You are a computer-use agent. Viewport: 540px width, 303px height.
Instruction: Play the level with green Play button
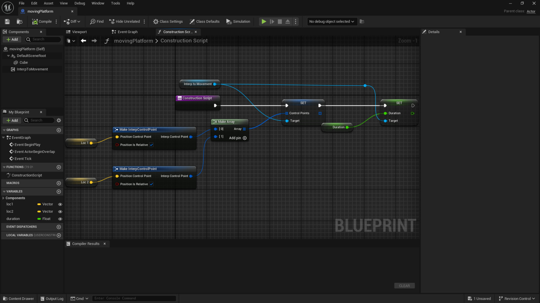(264, 22)
